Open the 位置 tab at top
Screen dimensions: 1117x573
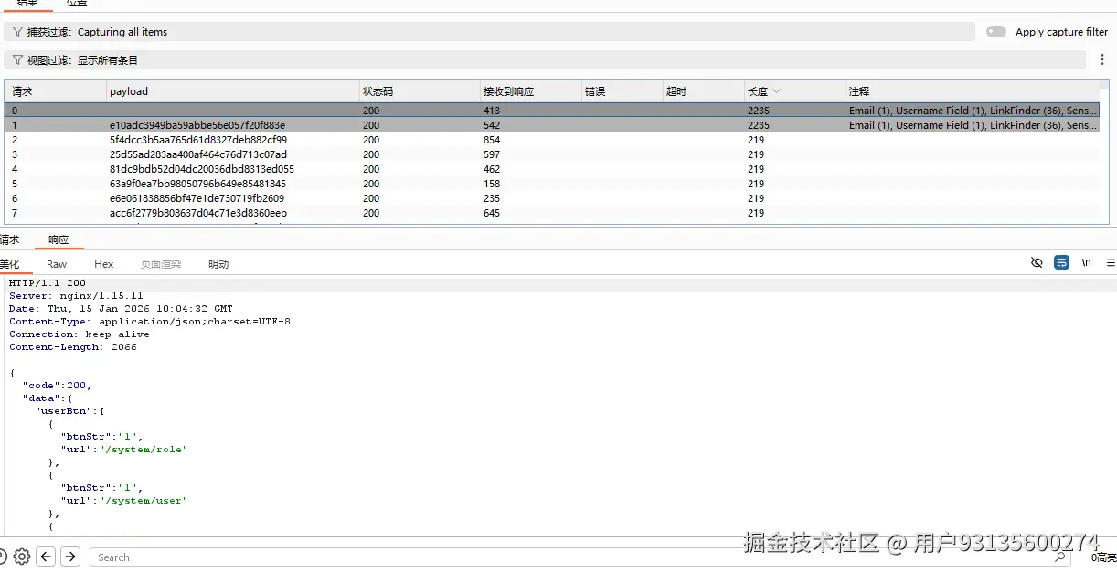pos(77,4)
